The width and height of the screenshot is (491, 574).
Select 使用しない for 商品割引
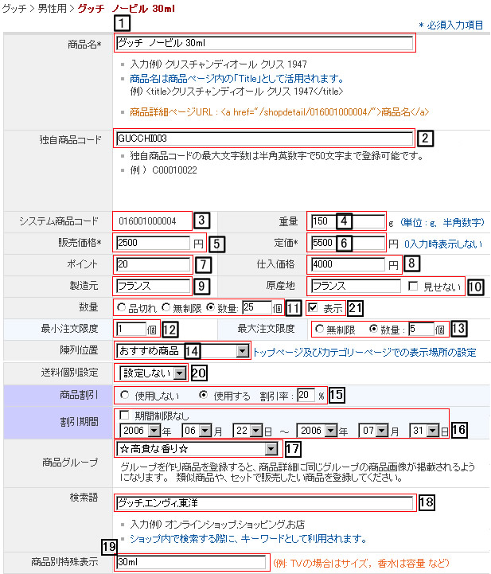pos(125,395)
